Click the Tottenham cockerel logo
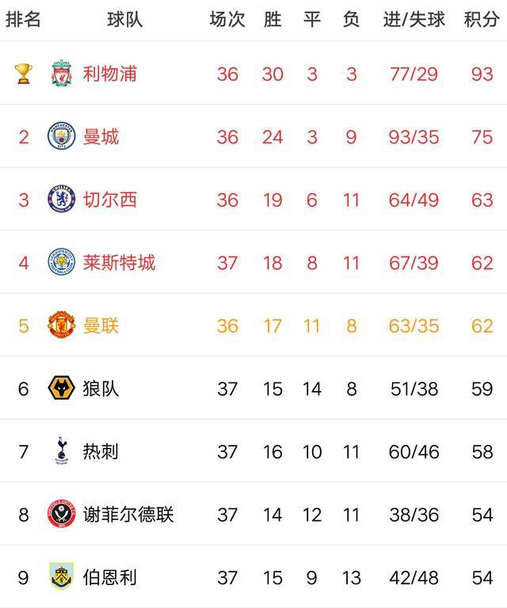Image resolution: width=507 pixels, height=608 pixels. (x=62, y=451)
